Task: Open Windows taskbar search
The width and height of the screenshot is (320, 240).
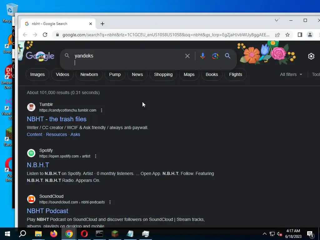Action: coord(22,234)
